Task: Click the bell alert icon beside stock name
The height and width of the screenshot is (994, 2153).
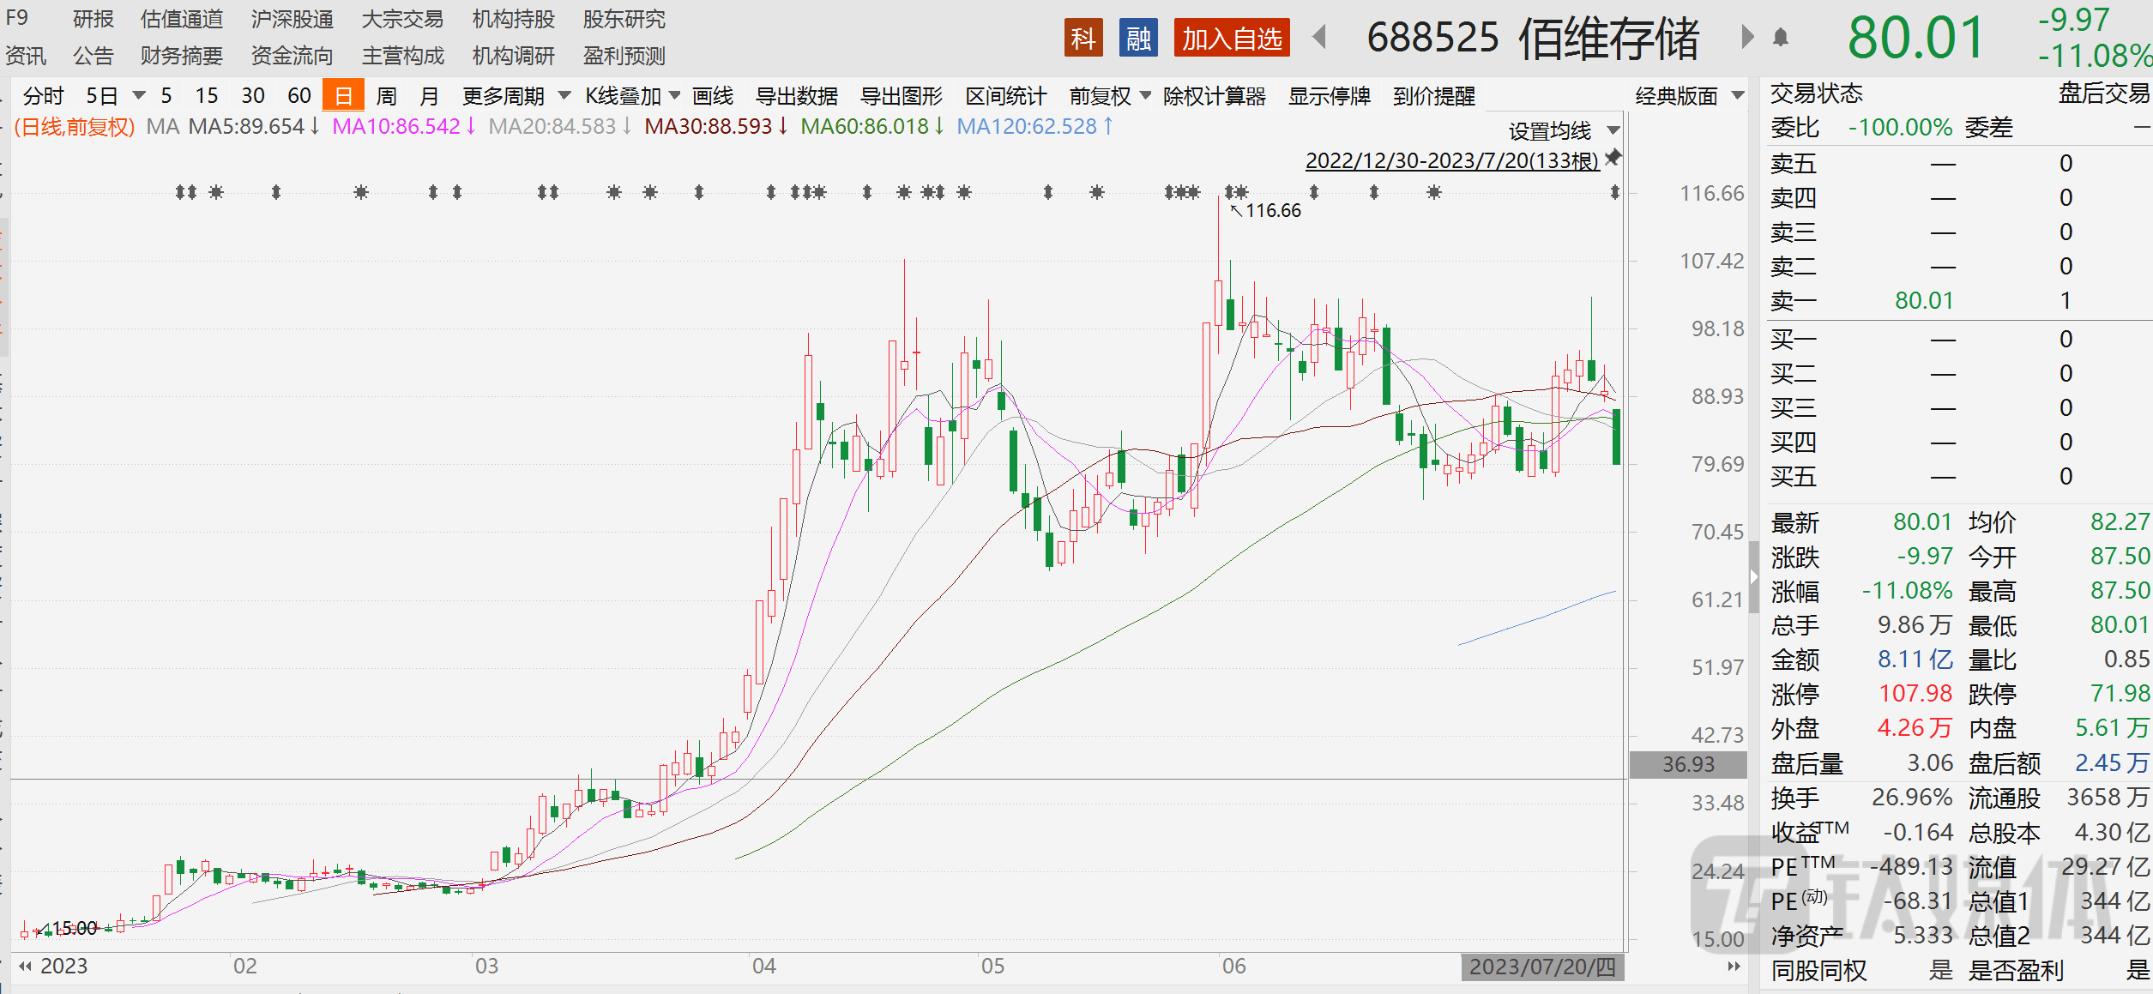Action: pyautogui.click(x=1781, y=37)
